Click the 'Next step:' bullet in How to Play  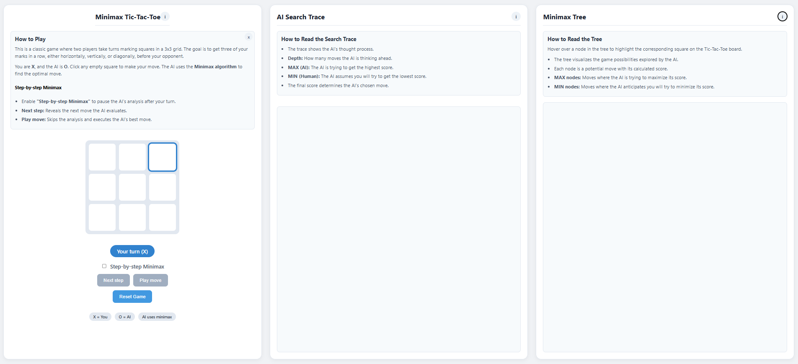(x=74, y=111)
